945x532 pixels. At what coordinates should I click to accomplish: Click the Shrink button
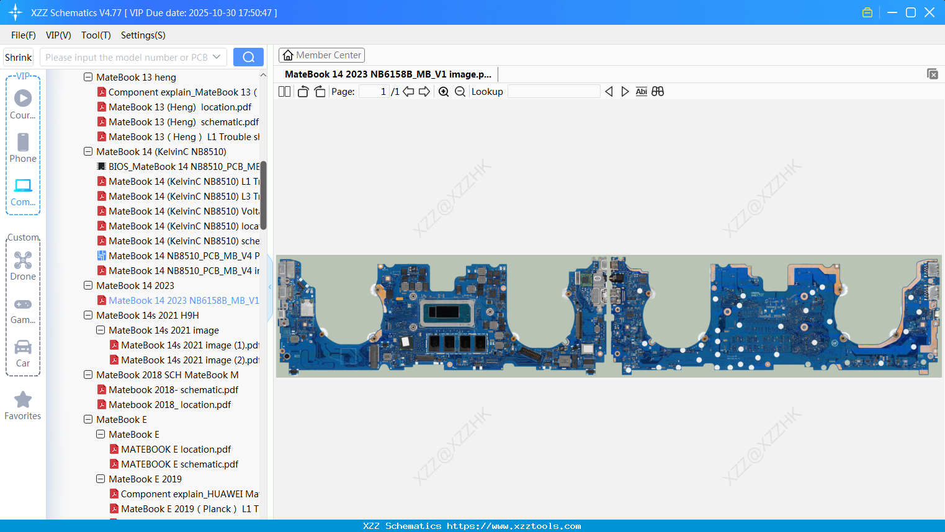pos(19,57)
